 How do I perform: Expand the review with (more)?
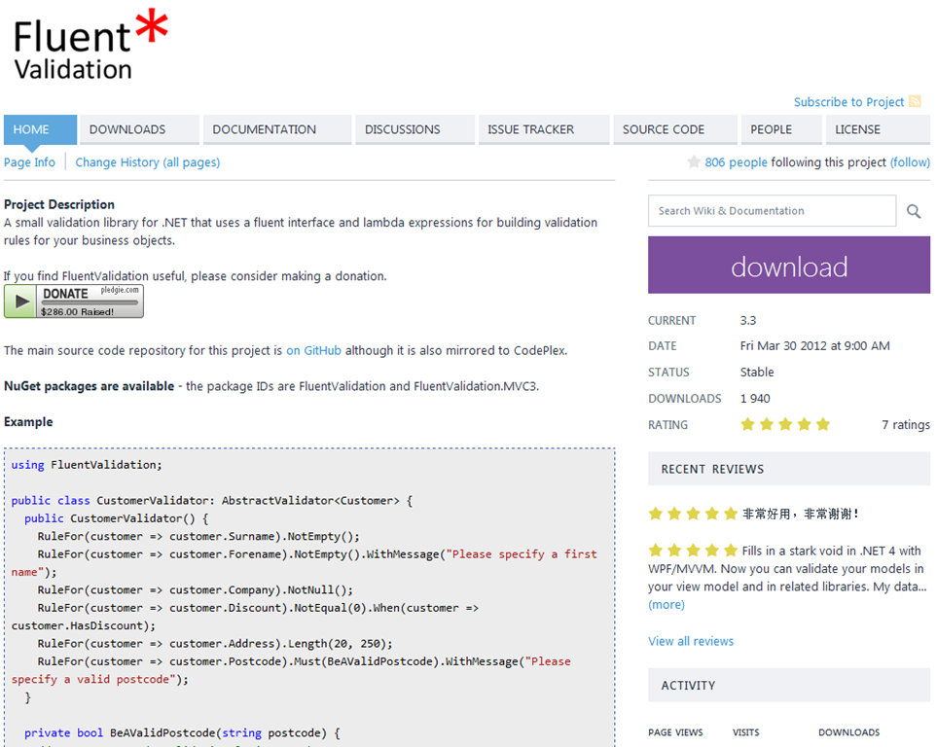click(x=667, y=604)
